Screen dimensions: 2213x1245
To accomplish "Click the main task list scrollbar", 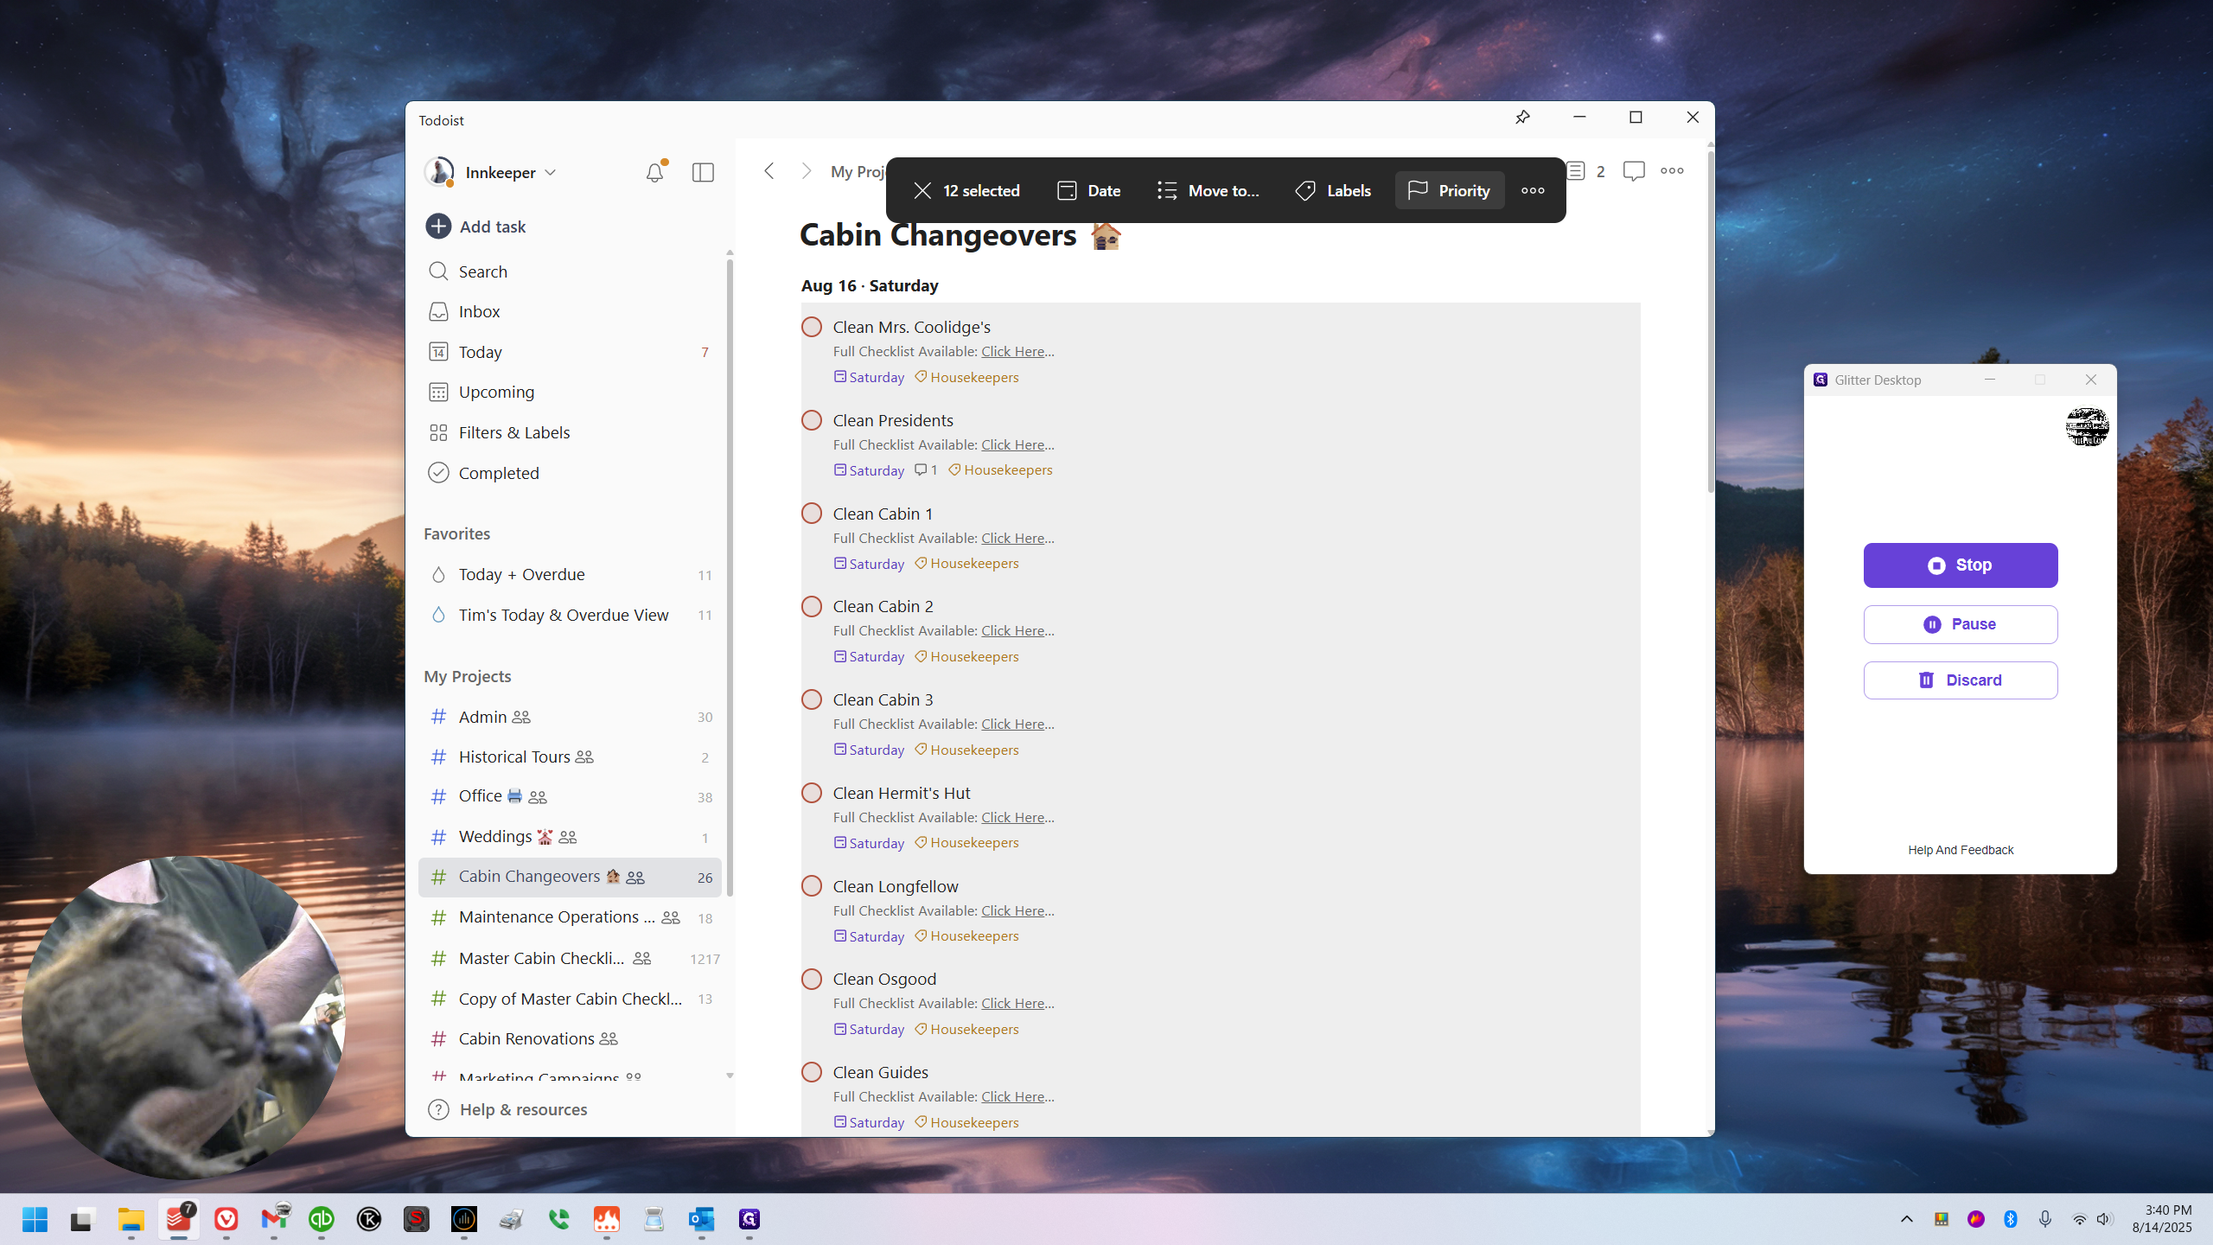I will click(1711, 320).
